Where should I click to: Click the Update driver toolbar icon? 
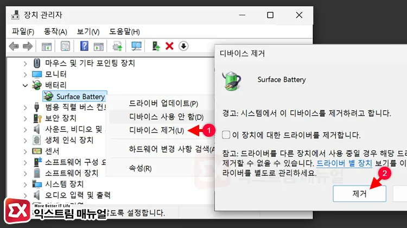(117, 47)
